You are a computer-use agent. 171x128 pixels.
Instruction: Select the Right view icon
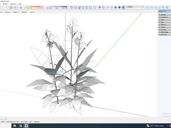83,7
